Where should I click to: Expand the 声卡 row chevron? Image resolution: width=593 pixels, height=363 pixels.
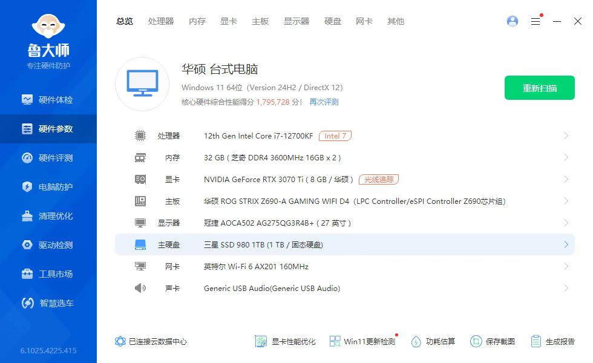click(566, 288)
